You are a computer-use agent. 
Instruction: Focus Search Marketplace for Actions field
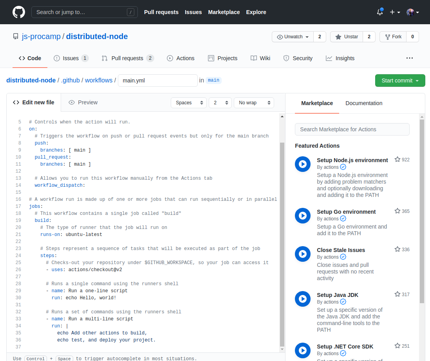[352, 129]
